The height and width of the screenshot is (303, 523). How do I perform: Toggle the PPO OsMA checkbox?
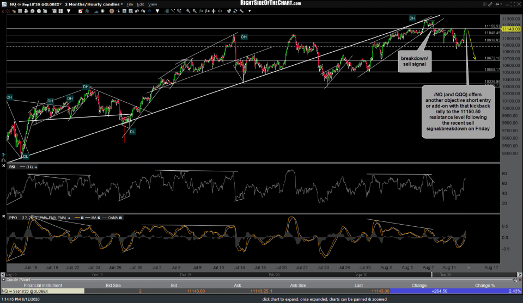coord(120,218)
